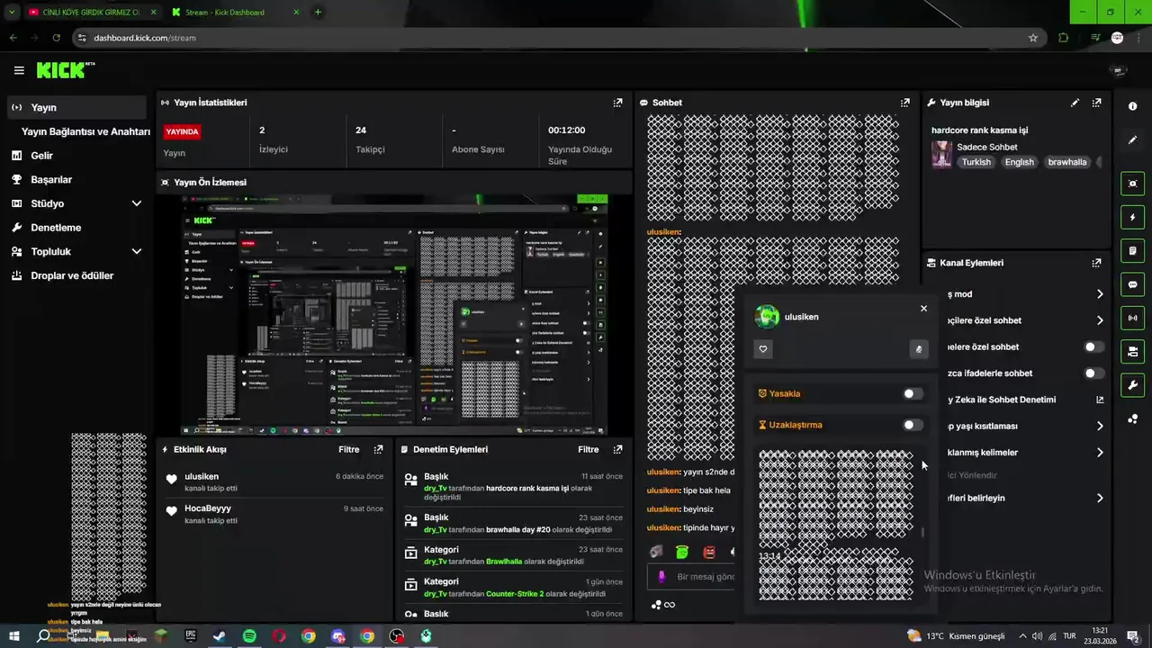Toggle the chat bubble widget icon in sidebar
Image resolution: width=1152 pixels, height=648 pixels.
[x=1132, y=283]
